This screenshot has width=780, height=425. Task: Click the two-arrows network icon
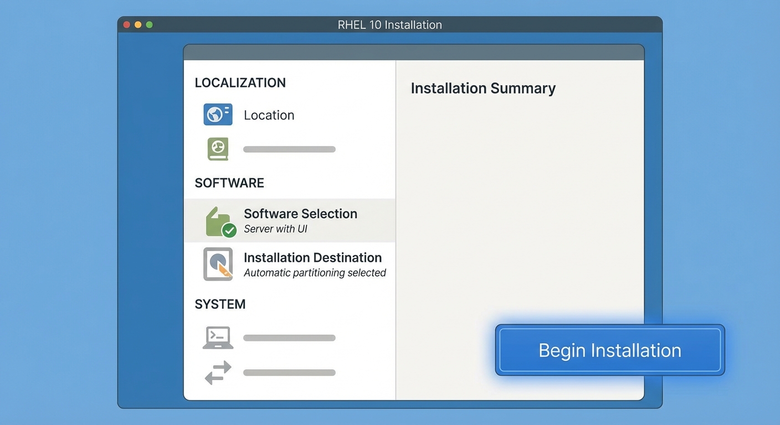pyautogui.click(x=218, y=372)
